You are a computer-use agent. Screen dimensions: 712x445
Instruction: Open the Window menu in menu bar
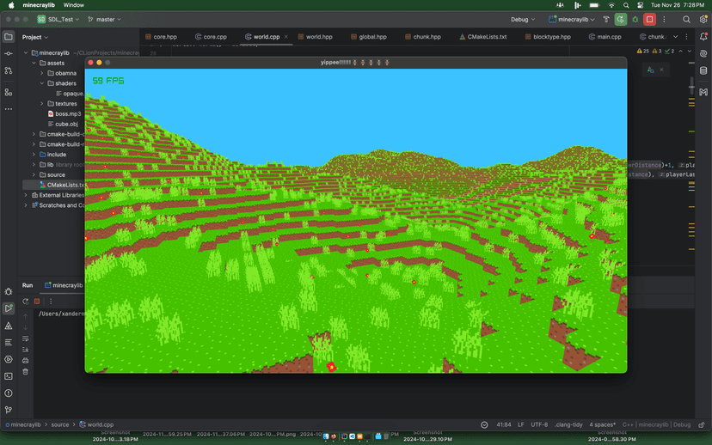(74, 5)
